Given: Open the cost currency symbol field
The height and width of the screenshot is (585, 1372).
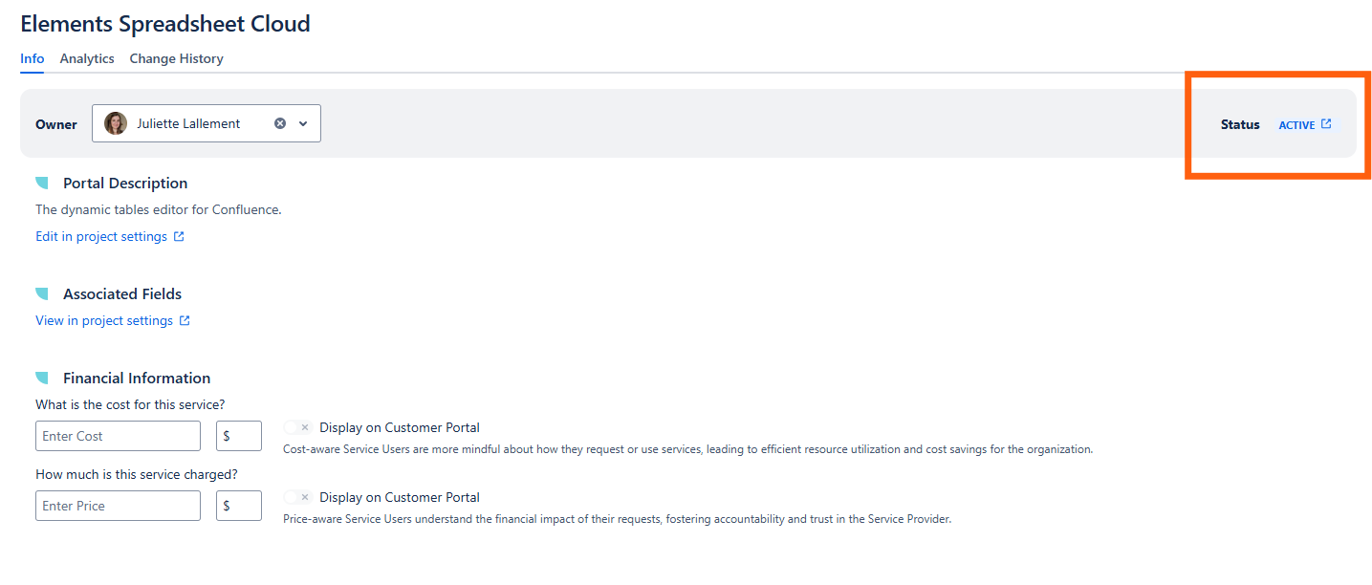Looking at the screenshot, I should point(238,436).
